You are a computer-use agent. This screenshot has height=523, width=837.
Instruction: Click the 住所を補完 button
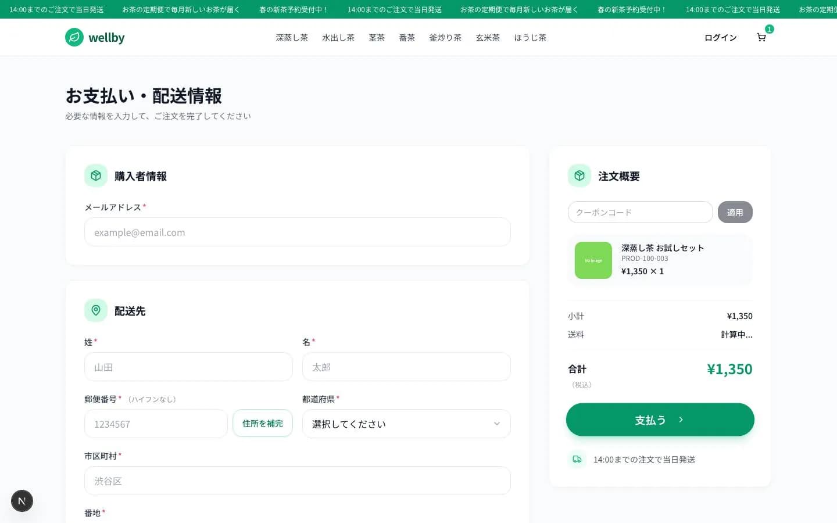coord(263,423)
